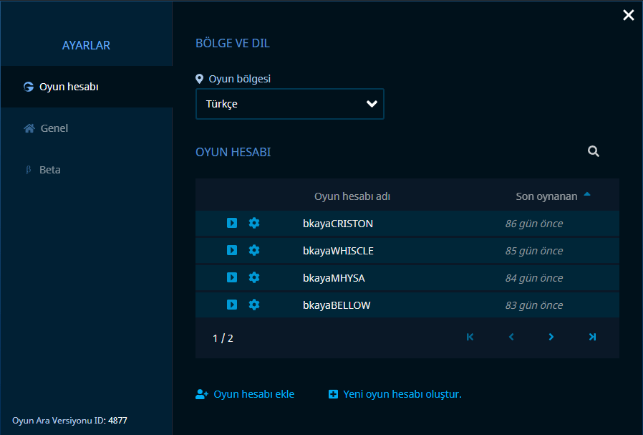643x435 pixels.
Task: Open gear settings for bkayaBELLOW
Action: point(254,305)
